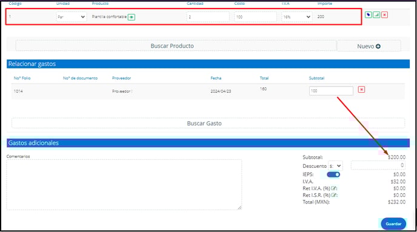Click the date 2024/04/23 cell
This screenshot has height=232, width=417.
coord(221,91)
